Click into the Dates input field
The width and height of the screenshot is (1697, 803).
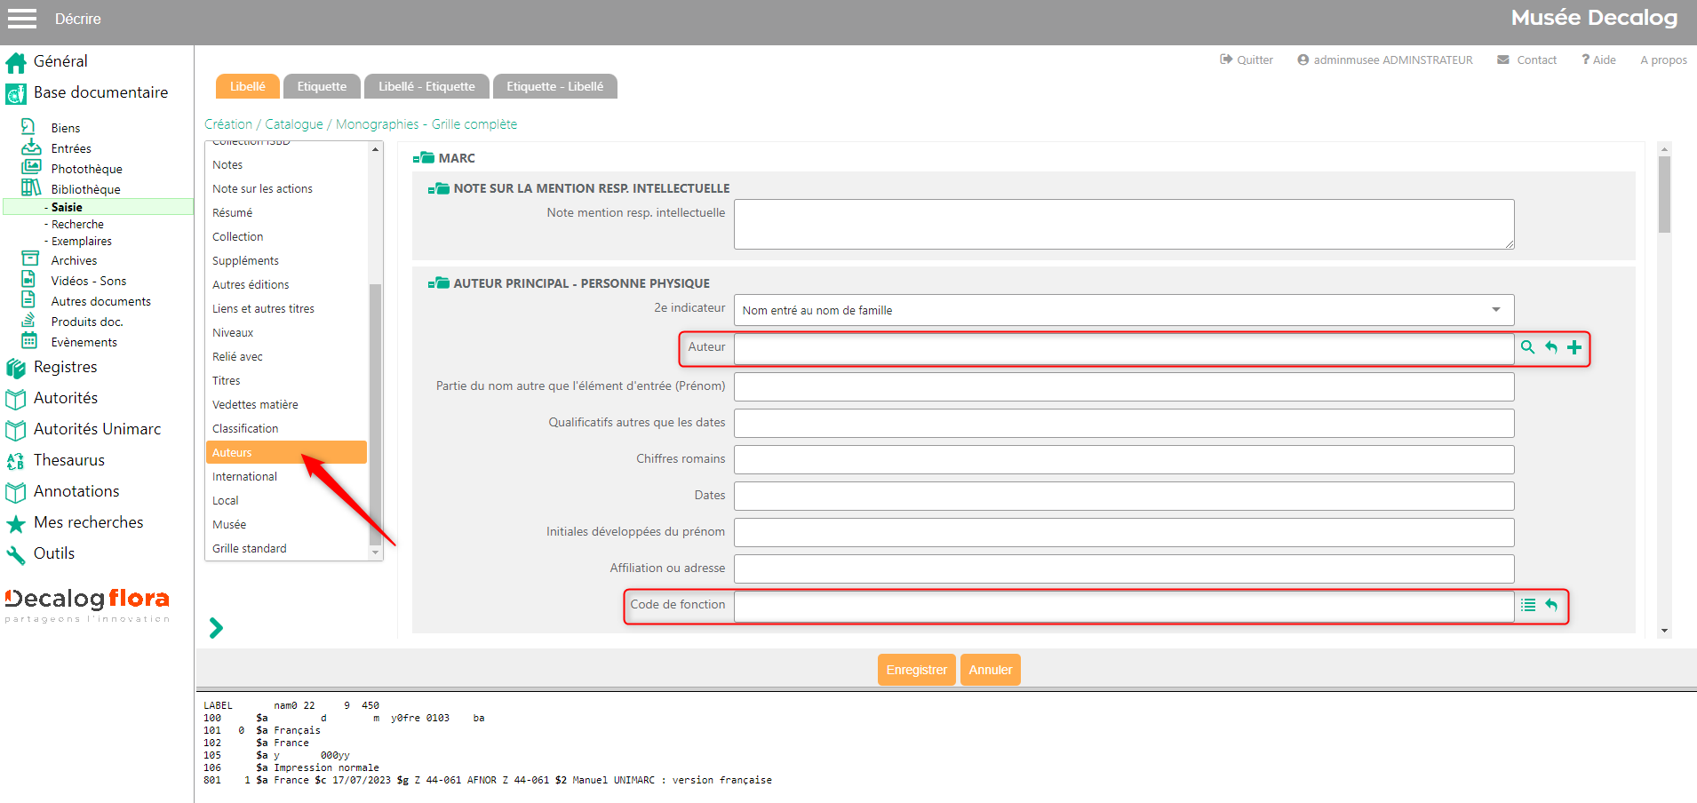(x=1123, y=496)
